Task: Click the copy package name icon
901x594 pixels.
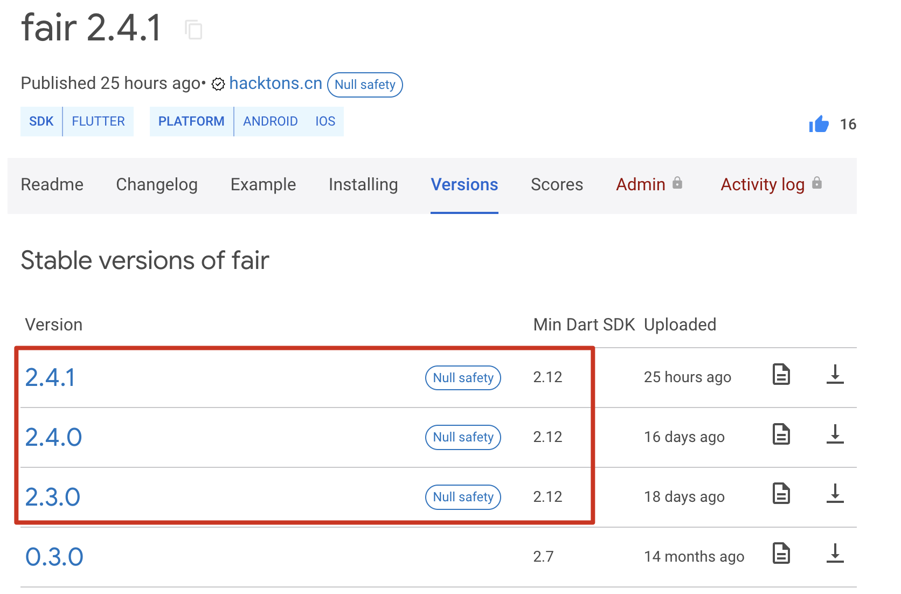Action: [194, 30]
